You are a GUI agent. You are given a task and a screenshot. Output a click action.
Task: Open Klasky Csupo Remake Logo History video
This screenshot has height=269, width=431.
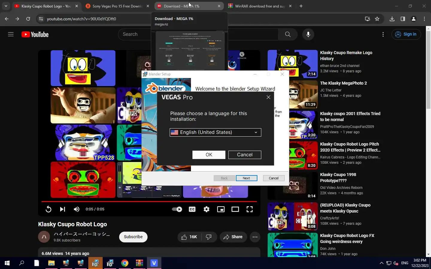pos(346,56)
